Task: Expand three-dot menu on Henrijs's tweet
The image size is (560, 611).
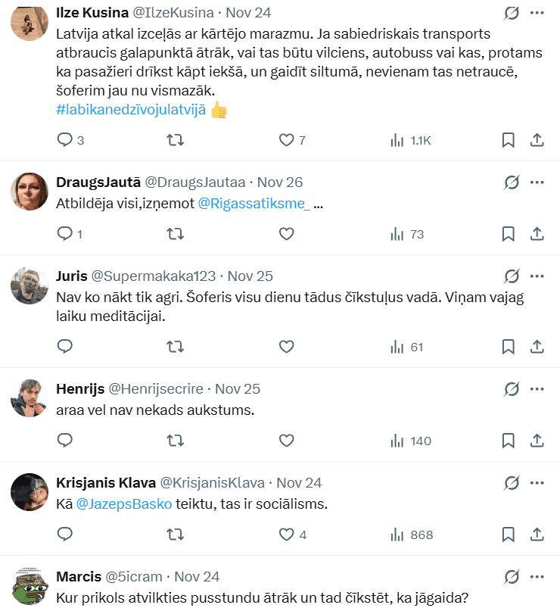Action: click(x=537, y=389)
